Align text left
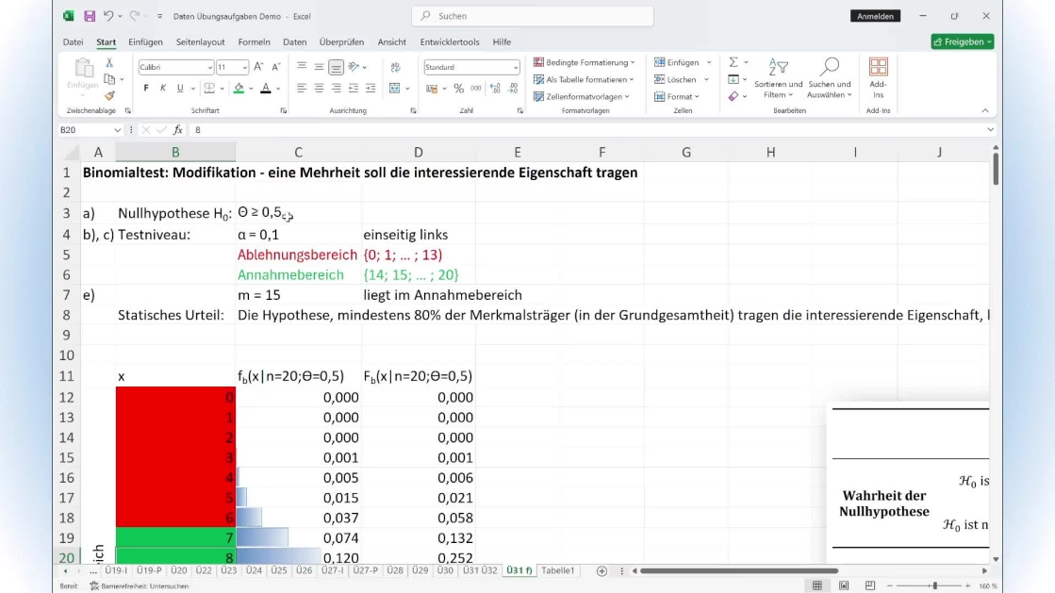1055x593 pixels. pos(302,89)
